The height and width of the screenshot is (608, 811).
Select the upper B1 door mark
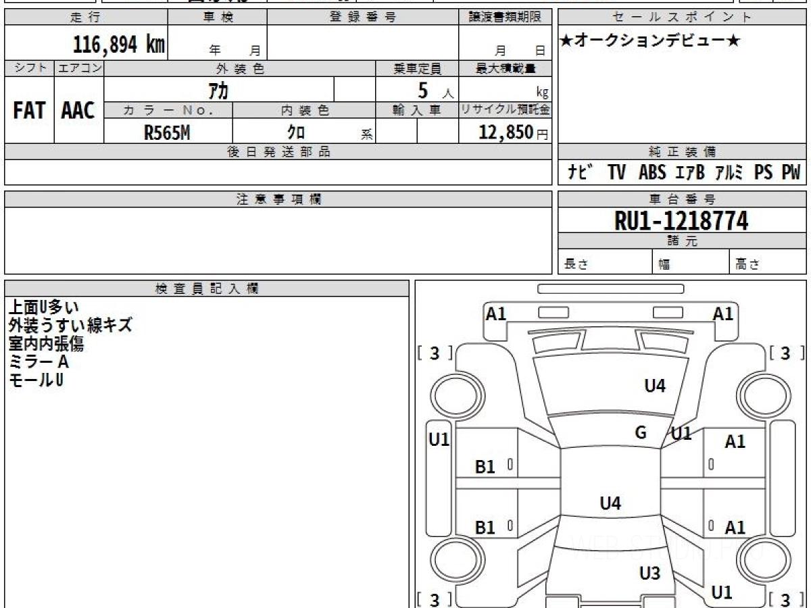[x=485, y=466]
